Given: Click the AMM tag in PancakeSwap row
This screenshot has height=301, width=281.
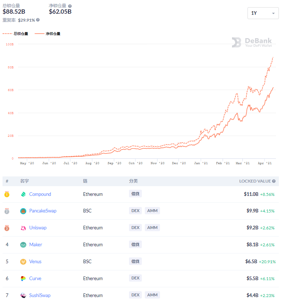Looking at the screenshot, I should tap(152, 211).
